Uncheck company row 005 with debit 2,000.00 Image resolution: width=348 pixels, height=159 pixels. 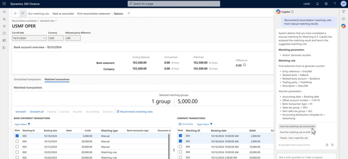[x=180, y=136]
